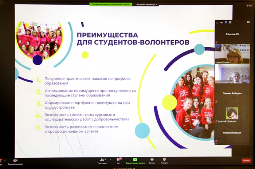Open Reactions (Реакции) menu
The image size is (255, 169).
pos(164,161)
